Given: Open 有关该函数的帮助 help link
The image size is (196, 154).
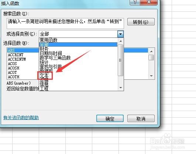Looking at the screenshot, I should click(21, 118).
